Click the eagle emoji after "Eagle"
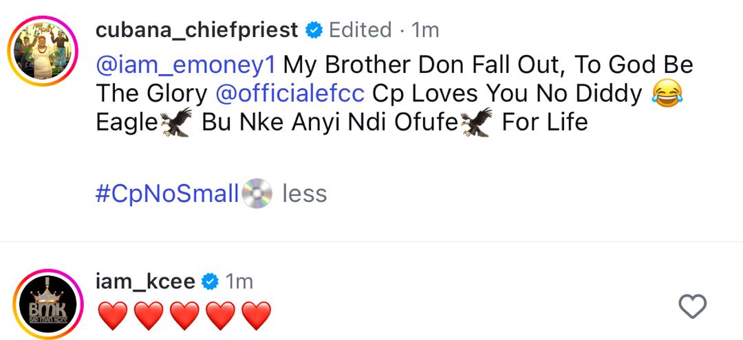 [175, 122]
